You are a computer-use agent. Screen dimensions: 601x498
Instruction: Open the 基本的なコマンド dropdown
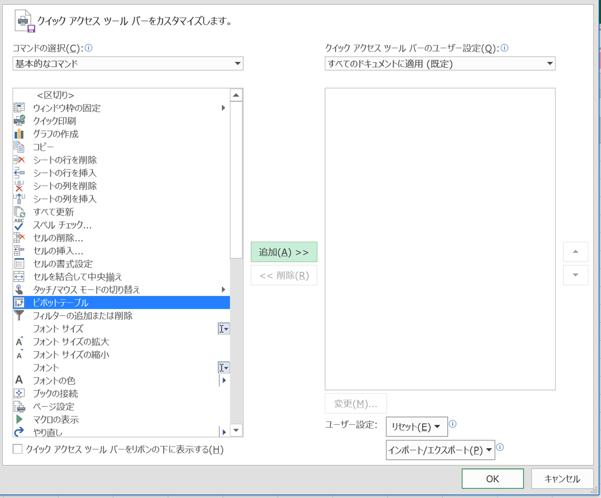(128, 63)
